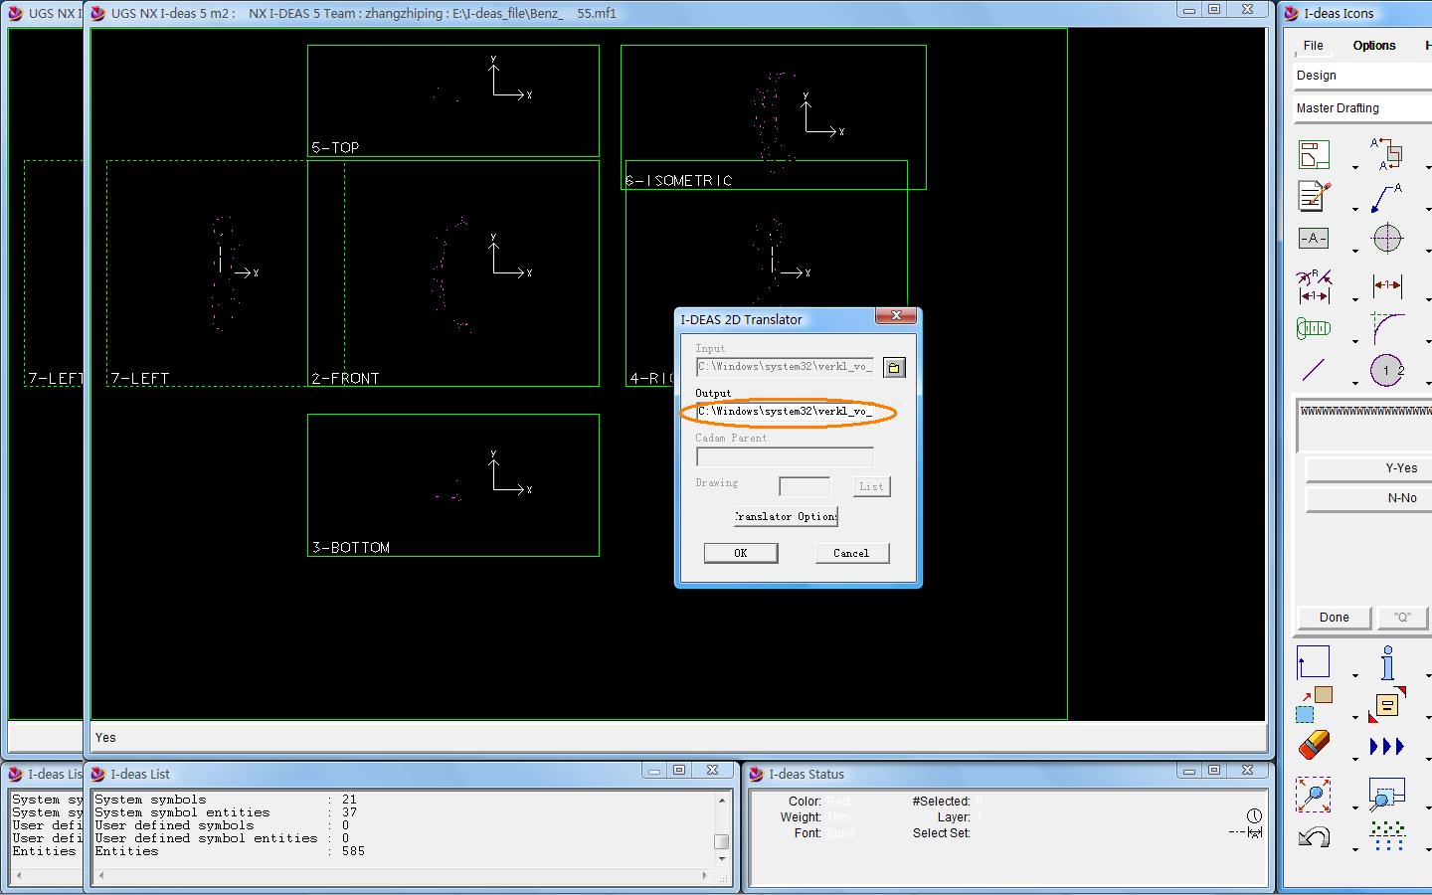The image size is (1432, 895).
Task: Click I-deas List horizontal scroll right arrow
Action: tap(705, 876)
